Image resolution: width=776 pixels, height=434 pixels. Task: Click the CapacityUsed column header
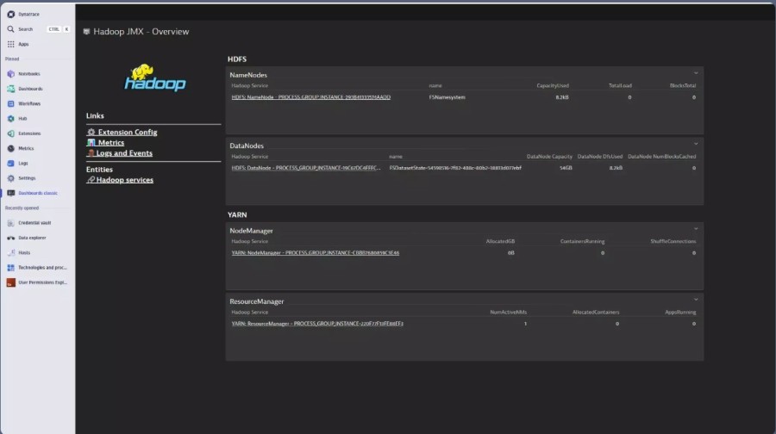553,85
